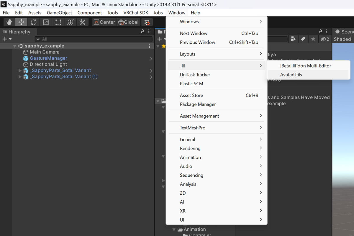The width and height of the screenshot is (354, 236).
Task: Open Plastic SCM window
Action: [x=217, y=83]
